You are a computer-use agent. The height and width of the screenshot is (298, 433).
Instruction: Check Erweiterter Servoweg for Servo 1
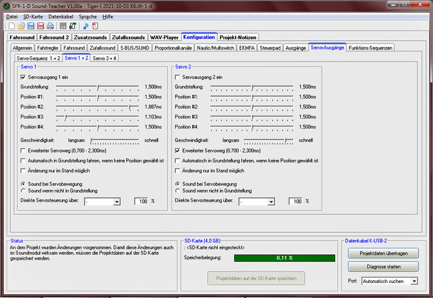click(23, 151)
